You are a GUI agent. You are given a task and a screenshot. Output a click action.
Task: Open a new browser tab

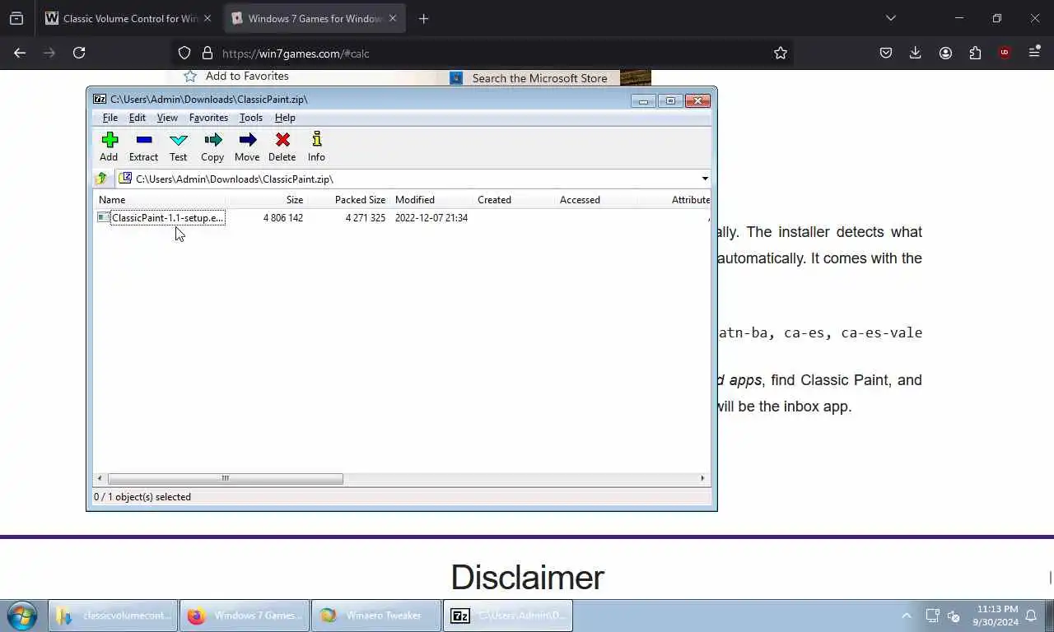point(423,18)
